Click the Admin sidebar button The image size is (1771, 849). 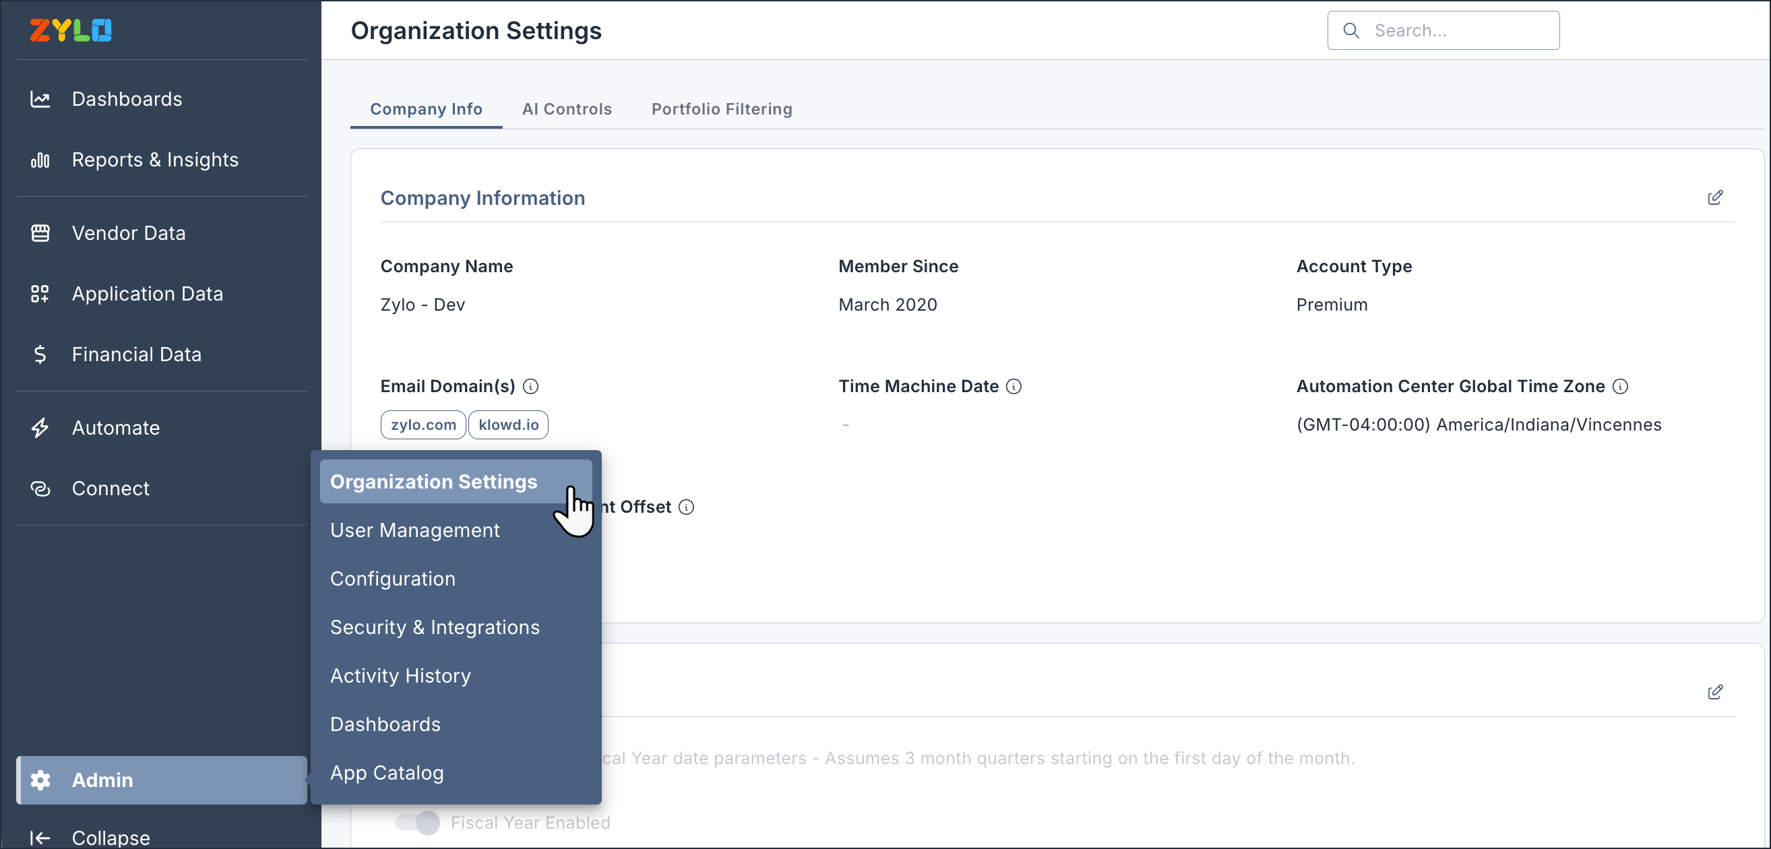[162, 780]
